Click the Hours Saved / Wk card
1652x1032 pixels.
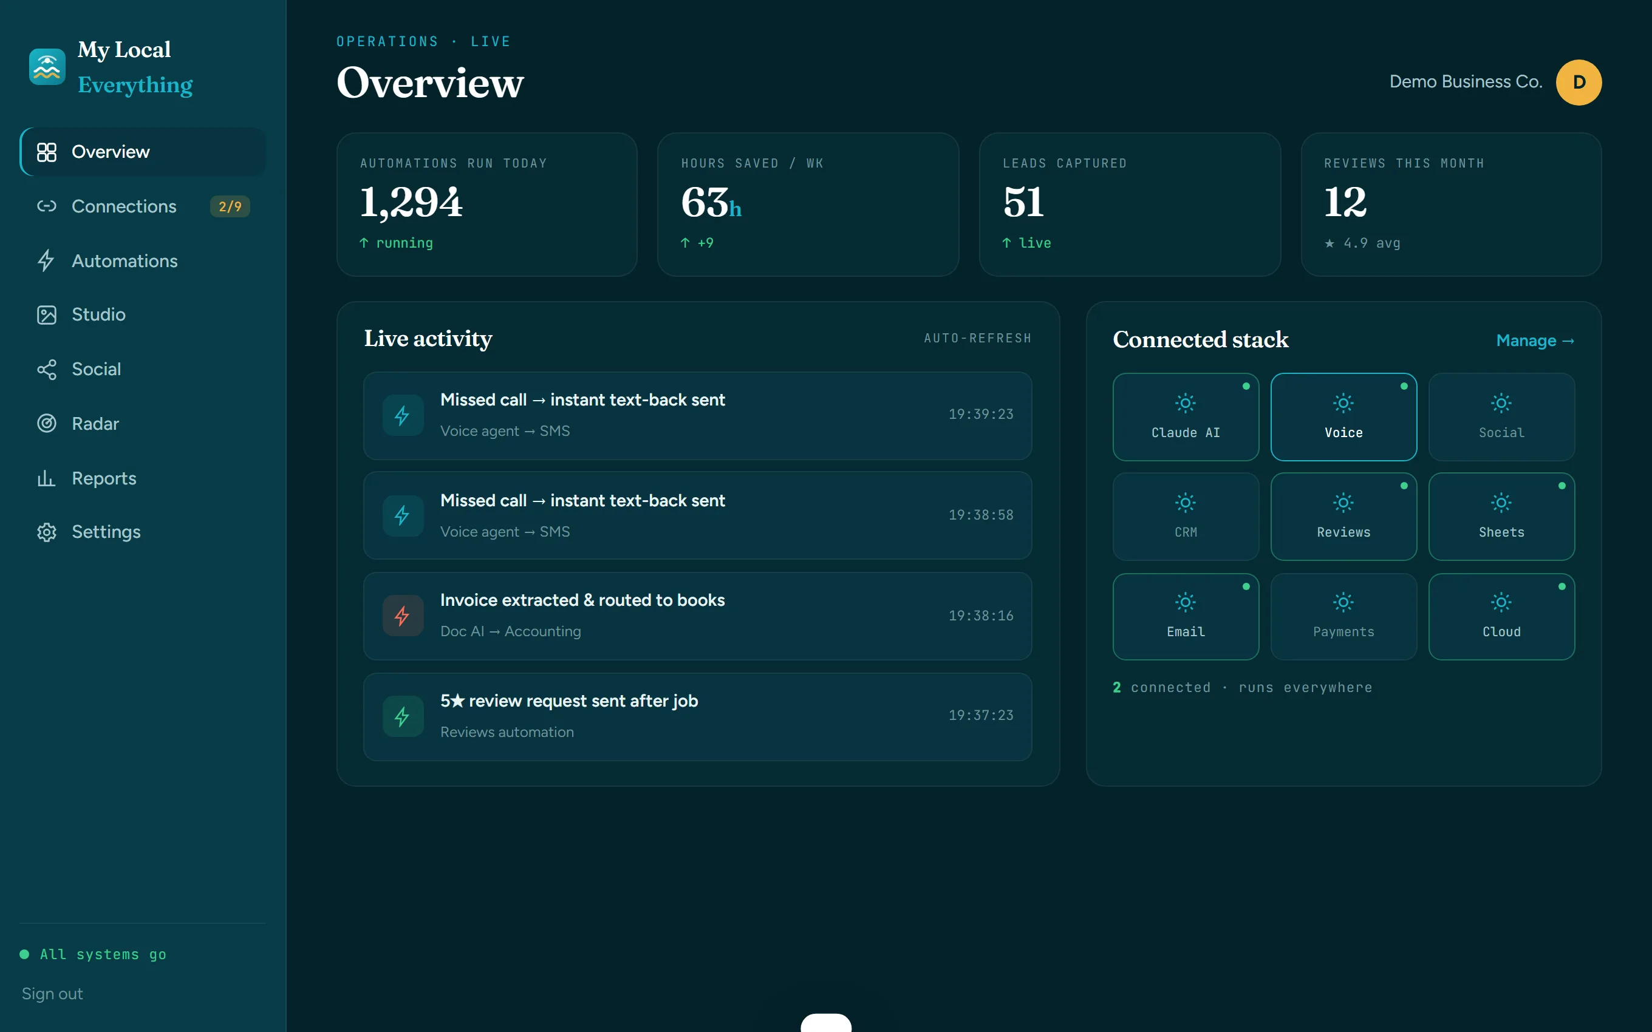(808, 205)
